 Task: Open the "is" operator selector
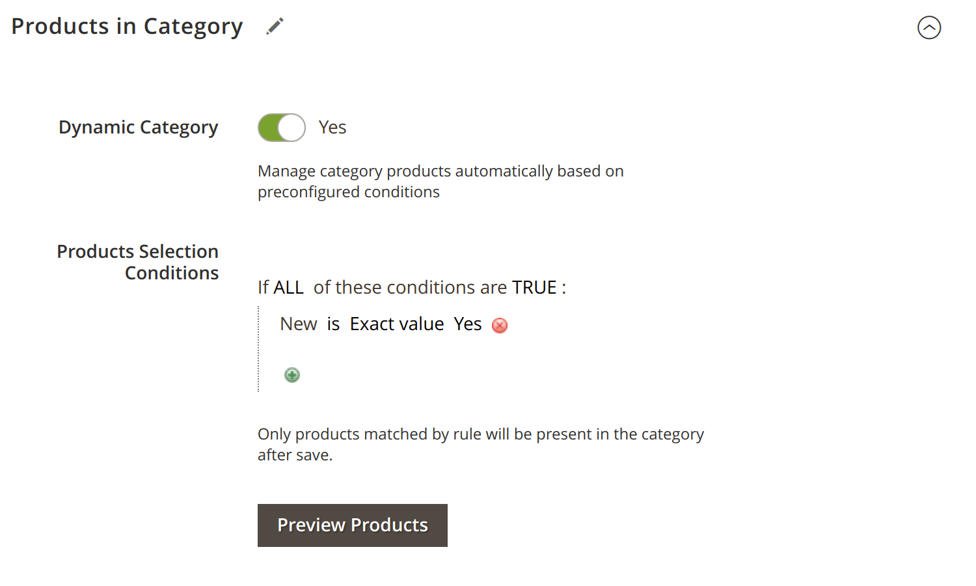[333, 324]
